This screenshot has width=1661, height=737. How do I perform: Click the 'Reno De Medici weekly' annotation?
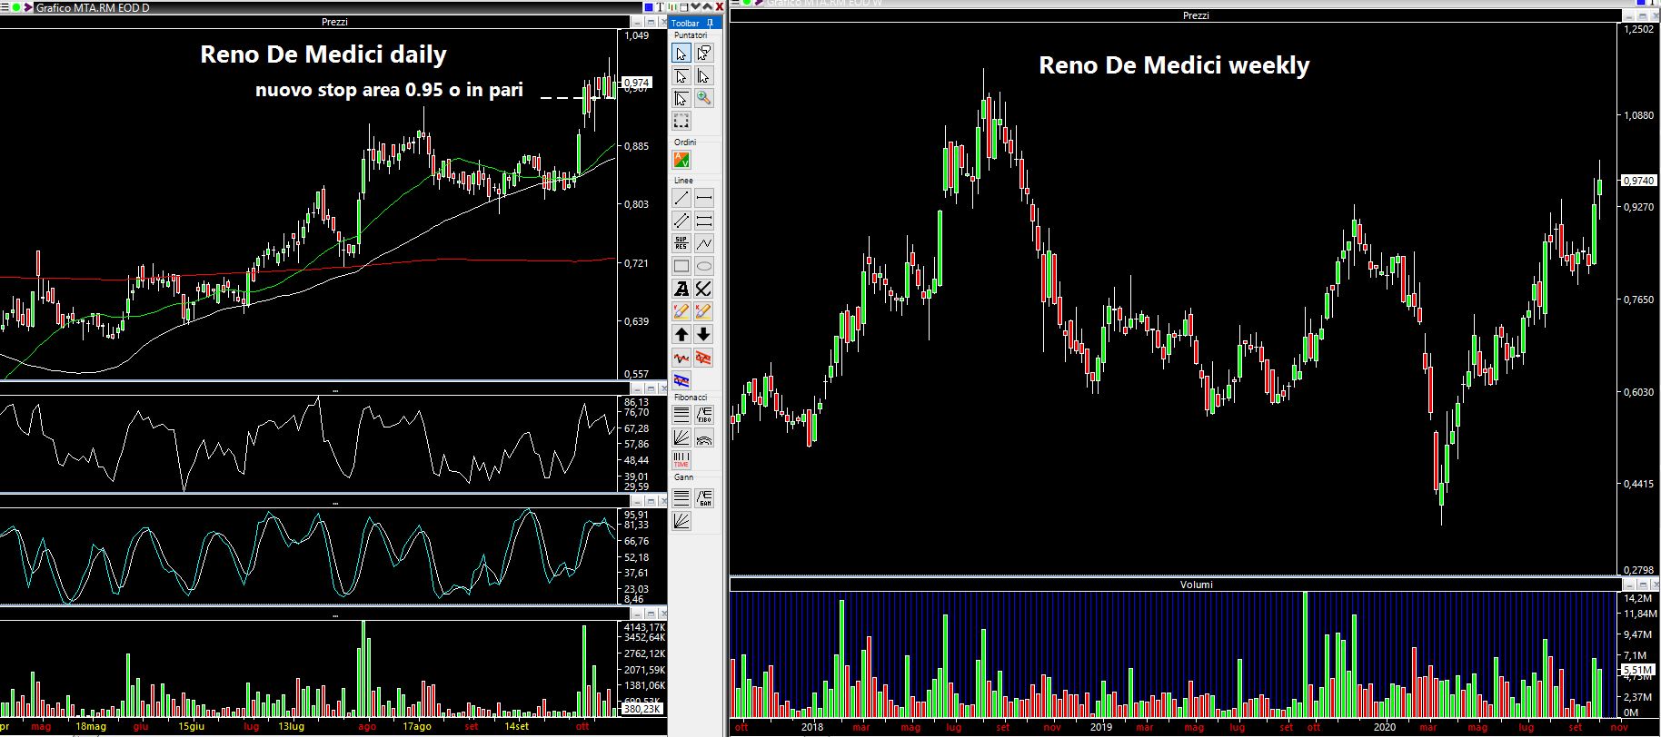tap(1174, 65)
